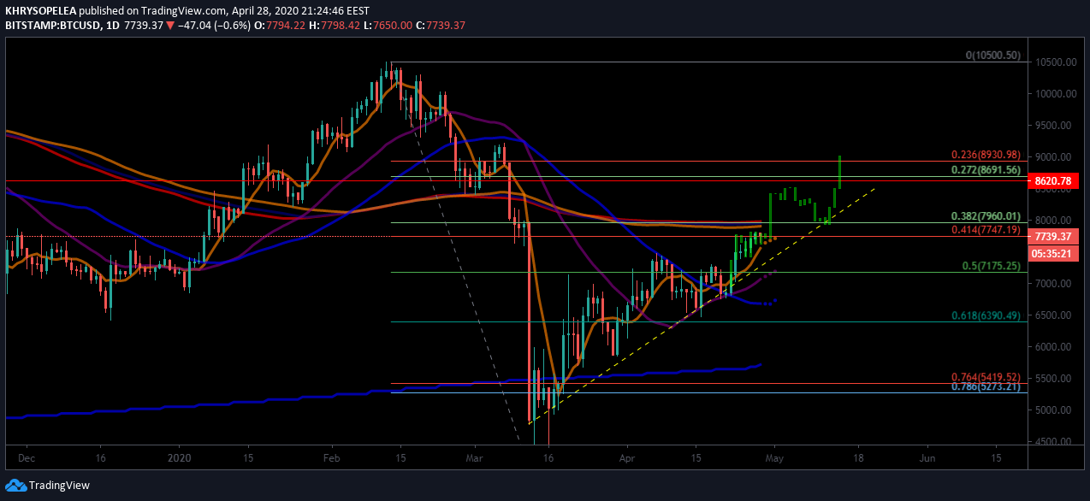Select the Fibonacci label 0.5(7175.25)

pyautogui.click(x=991, y=267)
